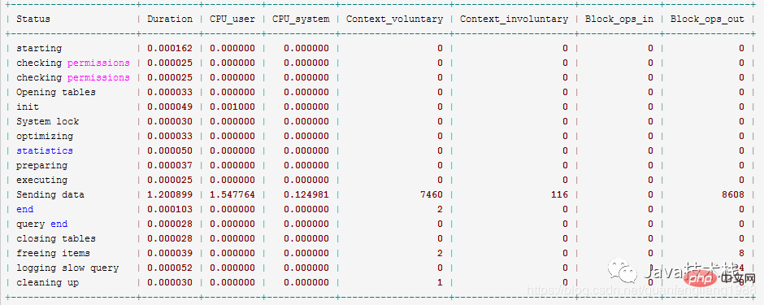Click the Block_ops_in column header
This screenshot has width=764, height=305.
(x=619, y=19)
